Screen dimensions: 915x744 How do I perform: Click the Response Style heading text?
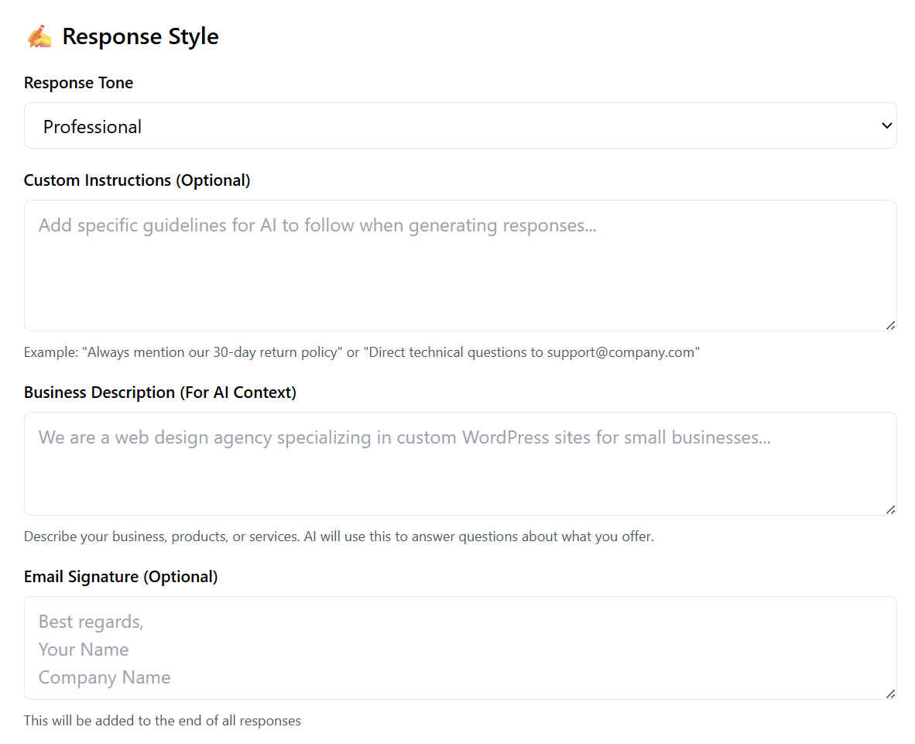click(140, 36)
